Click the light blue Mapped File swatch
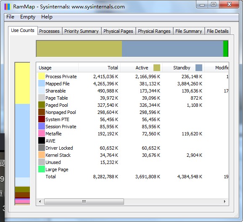243x222 pixels. (x=42, y=84)
